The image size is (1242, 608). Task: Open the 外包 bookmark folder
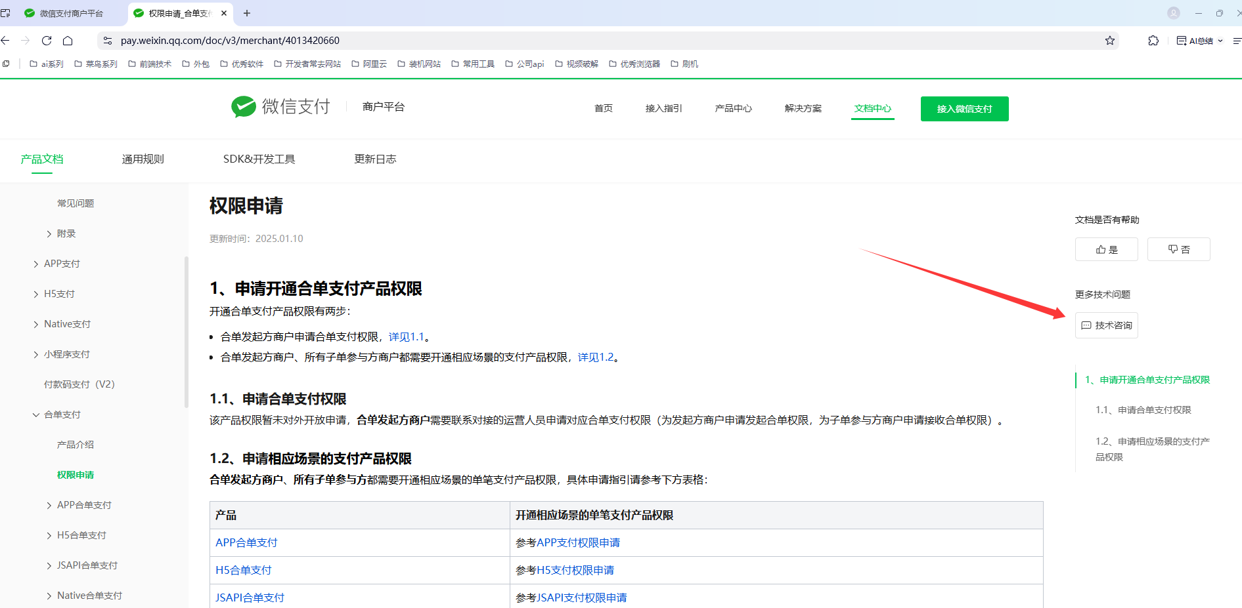[x=196, y=64]
